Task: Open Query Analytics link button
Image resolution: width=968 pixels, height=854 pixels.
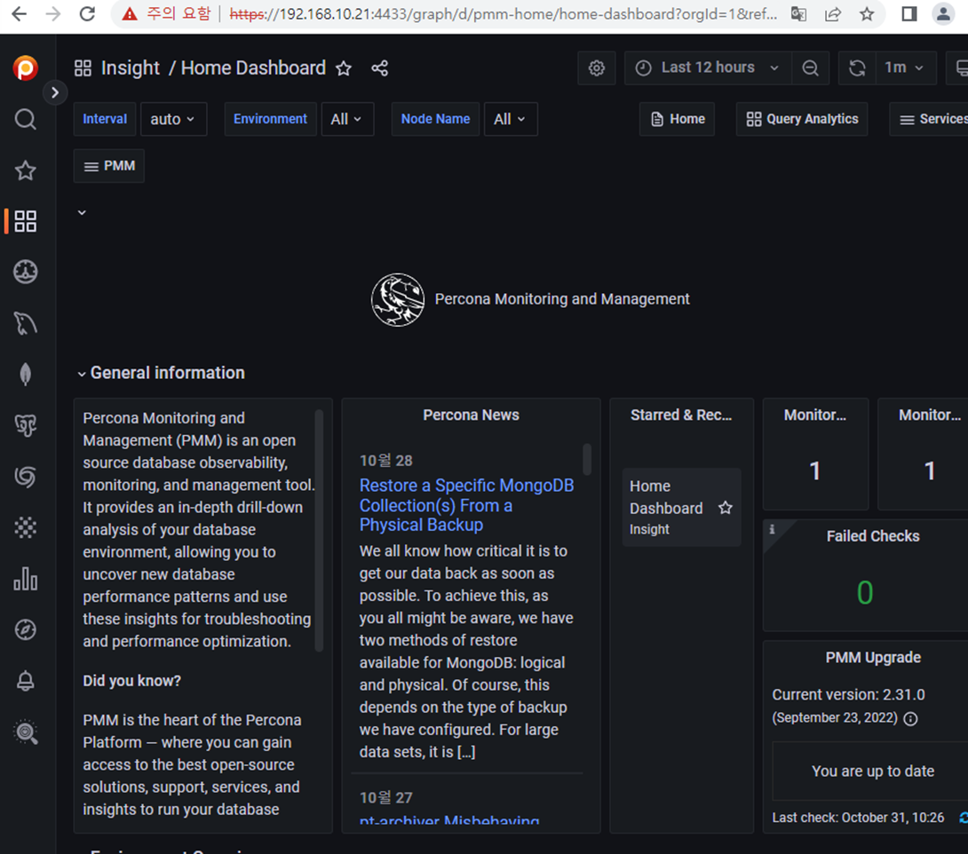Action: click(x=802, y=119)
